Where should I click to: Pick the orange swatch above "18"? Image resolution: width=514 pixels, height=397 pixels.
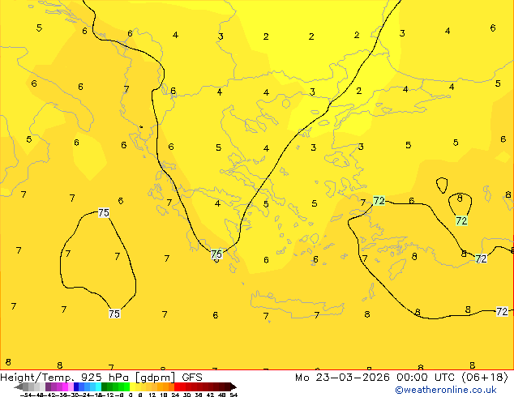(166, 386)
